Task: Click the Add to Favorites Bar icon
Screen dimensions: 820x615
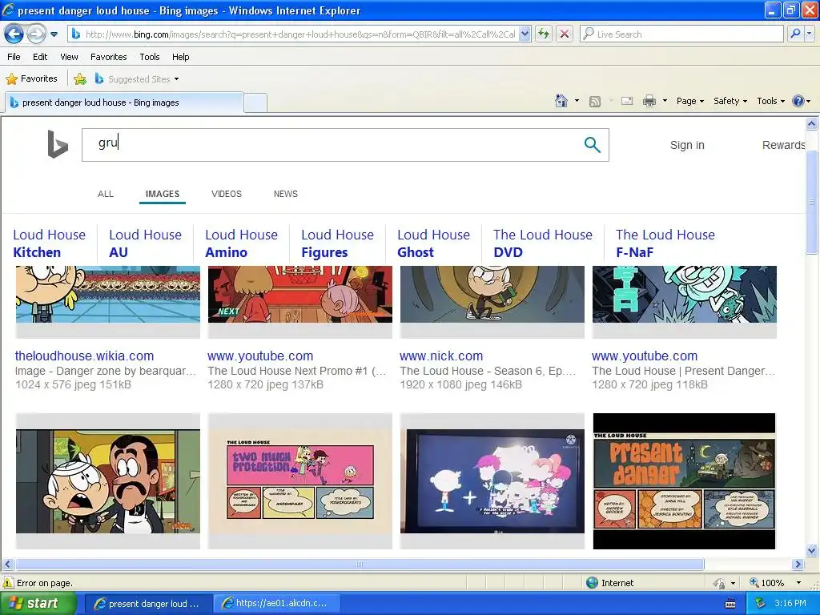Action: click(x=80, y=79)
